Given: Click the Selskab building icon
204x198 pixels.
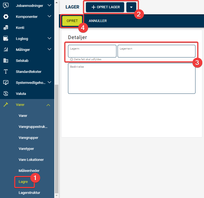Looking at the screenshot, I should 6,61.
